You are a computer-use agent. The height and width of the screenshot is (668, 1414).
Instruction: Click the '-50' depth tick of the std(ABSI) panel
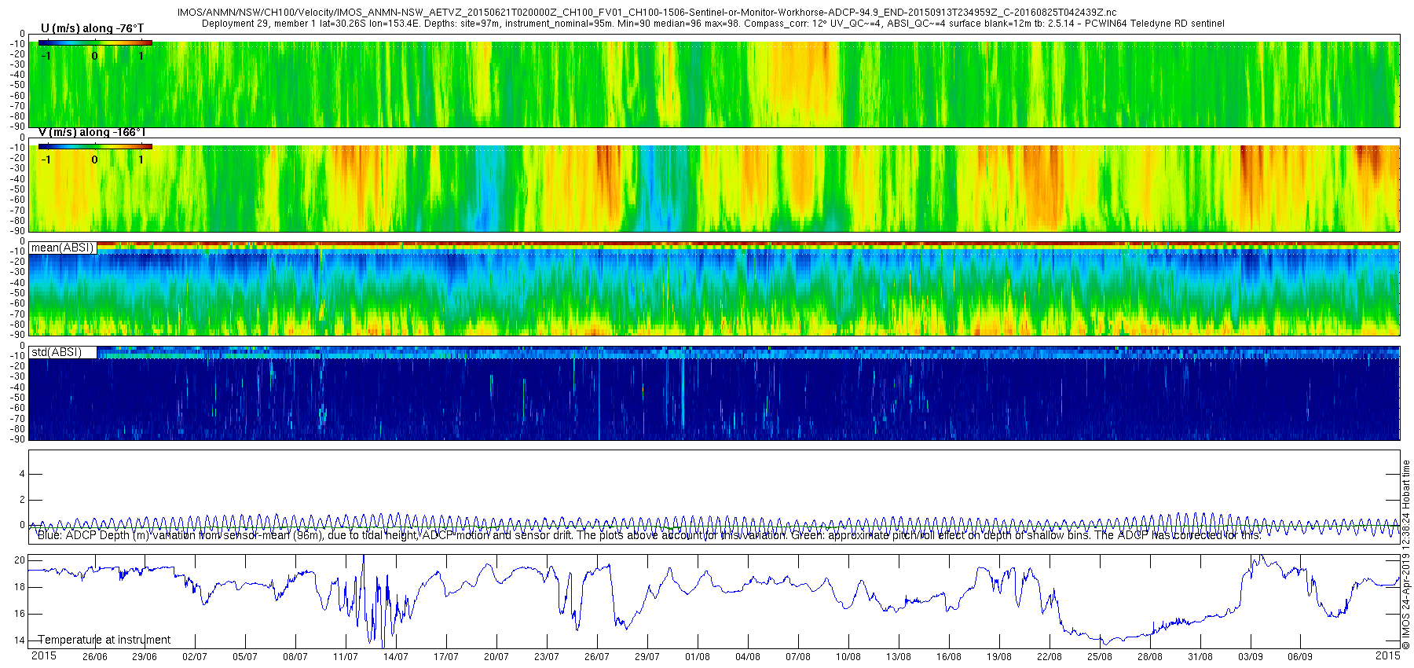(18, 397)
